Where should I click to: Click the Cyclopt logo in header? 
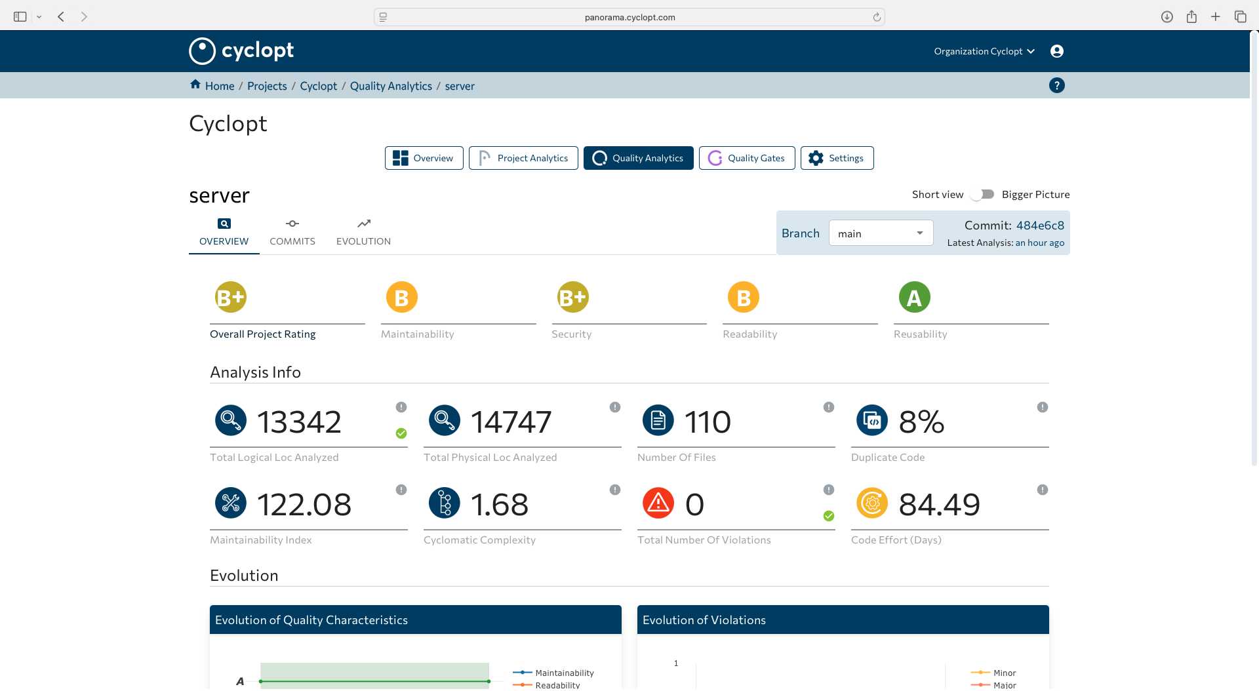[x=241, y=50]
